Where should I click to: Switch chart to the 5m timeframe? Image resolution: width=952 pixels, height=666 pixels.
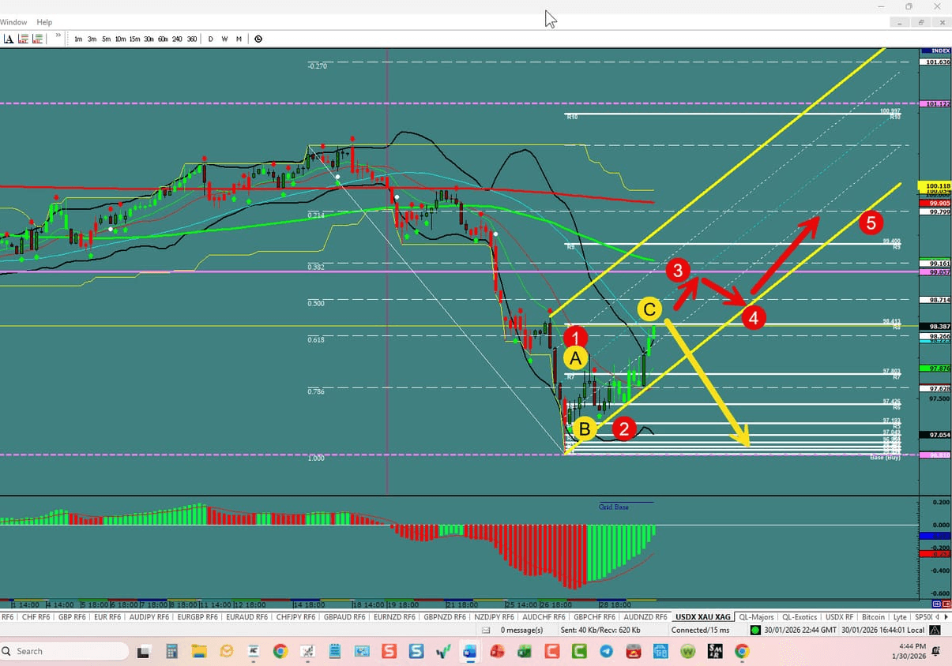[x=106, y=38]
